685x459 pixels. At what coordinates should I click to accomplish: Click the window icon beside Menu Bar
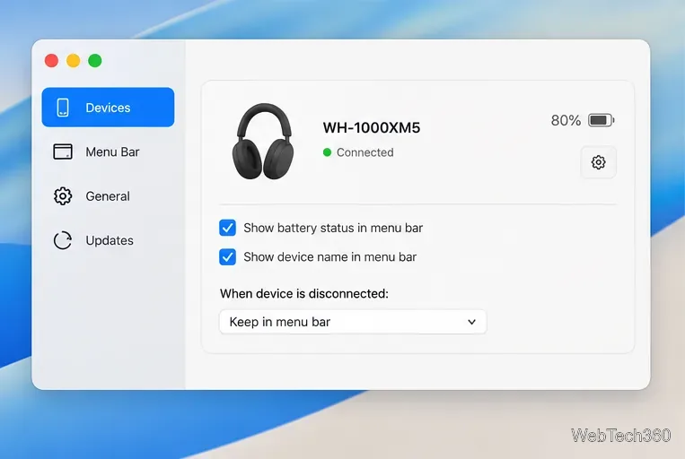[63, 152]
